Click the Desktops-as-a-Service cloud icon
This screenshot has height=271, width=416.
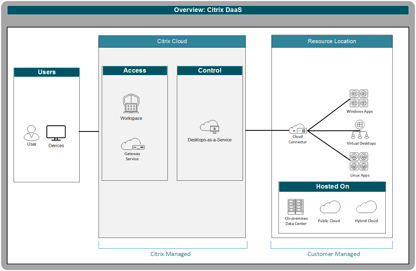point(209,127)
